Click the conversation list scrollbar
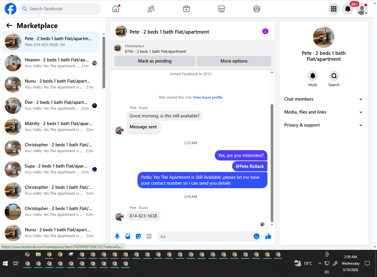The image size is (377, 277). click(104, 63)
